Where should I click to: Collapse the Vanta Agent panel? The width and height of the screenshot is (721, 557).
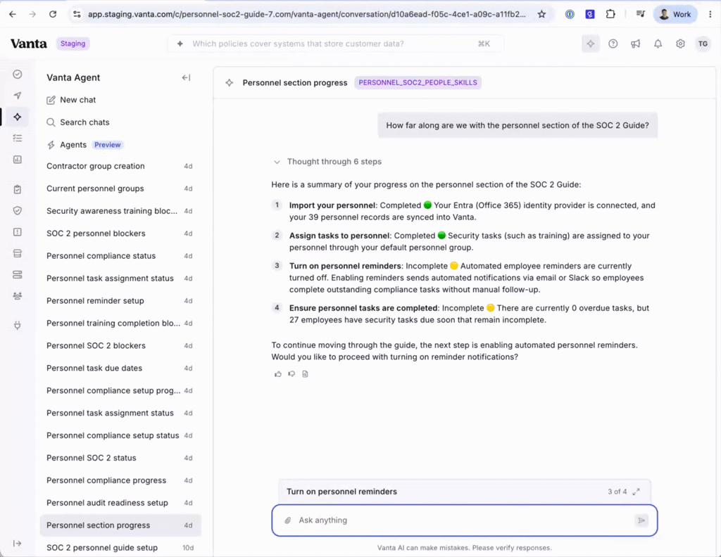pos(186,77)
